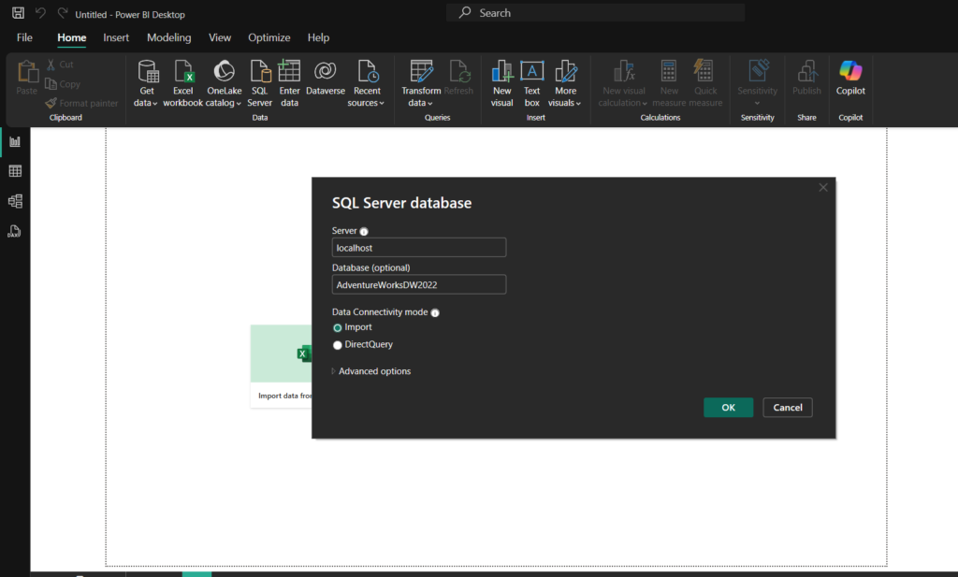Click Cancel in SQL Server database dialog
Screen dimensions: 958x577
788,407
